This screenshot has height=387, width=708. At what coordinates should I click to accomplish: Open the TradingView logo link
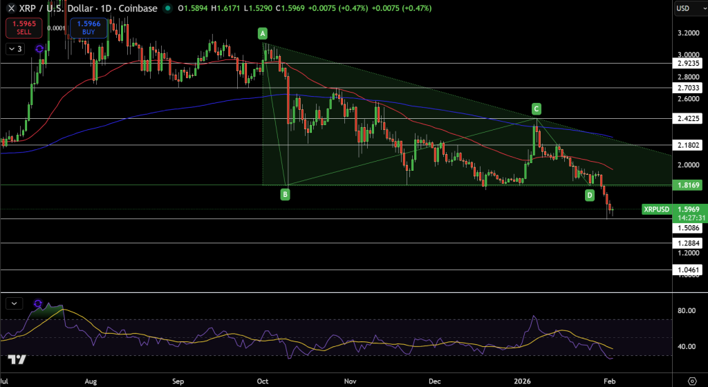pos(17,359)
